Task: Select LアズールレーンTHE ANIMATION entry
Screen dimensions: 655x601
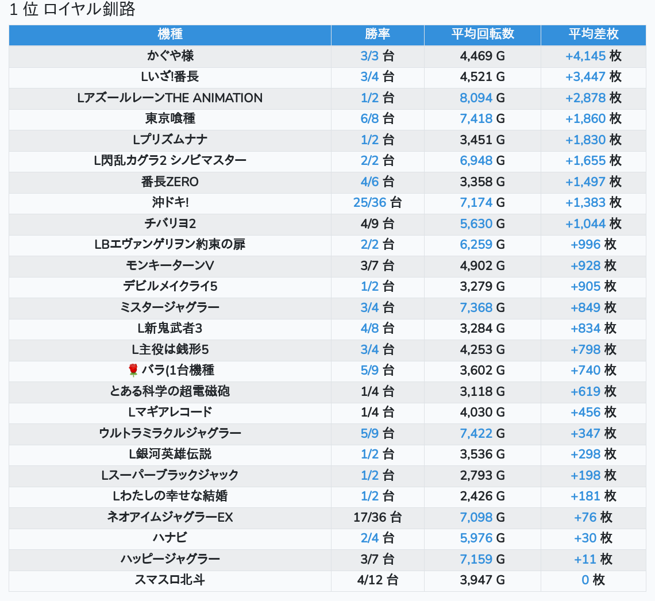Action: point(170,98)
